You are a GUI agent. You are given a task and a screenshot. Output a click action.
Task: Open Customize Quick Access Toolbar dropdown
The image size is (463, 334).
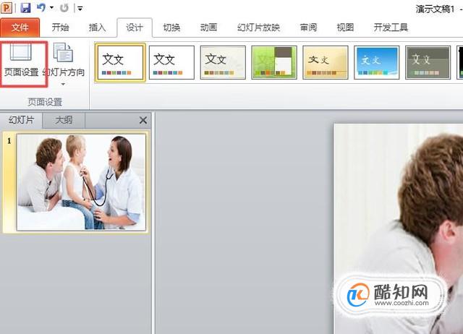[80, 8]
